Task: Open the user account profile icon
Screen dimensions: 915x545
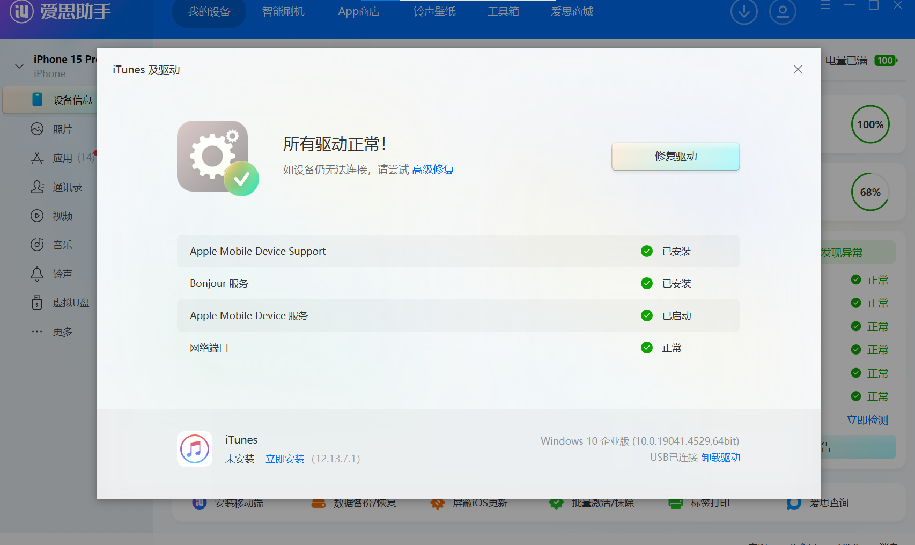Action: (783, 11)
